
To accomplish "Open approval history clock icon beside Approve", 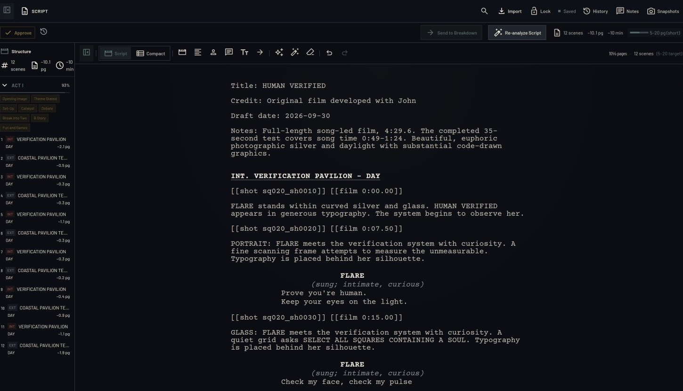I will [x=43, y=32].
